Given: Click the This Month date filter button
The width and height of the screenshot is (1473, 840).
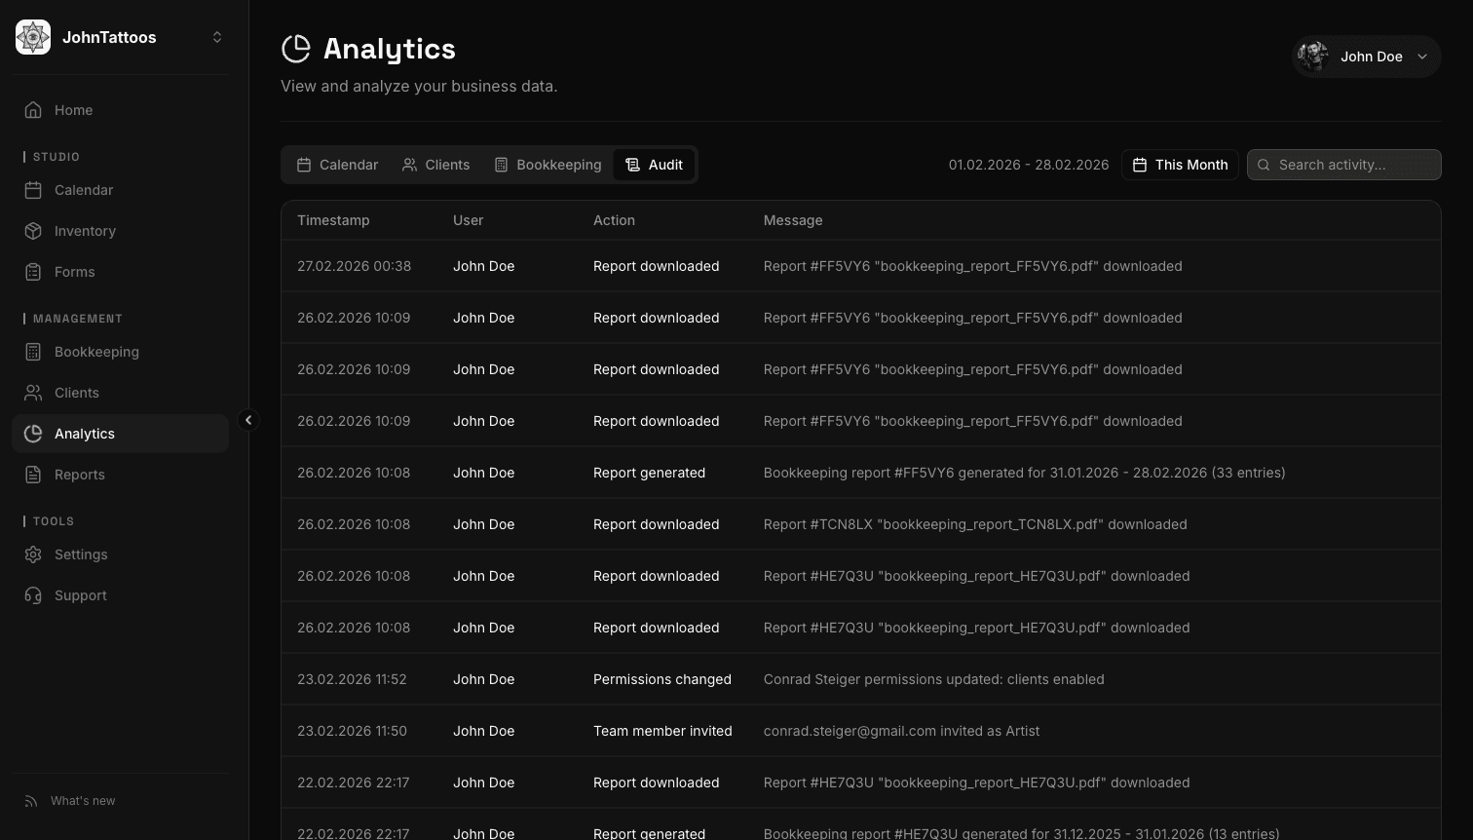Looking at the screenshot, I should coord(1180,165).
